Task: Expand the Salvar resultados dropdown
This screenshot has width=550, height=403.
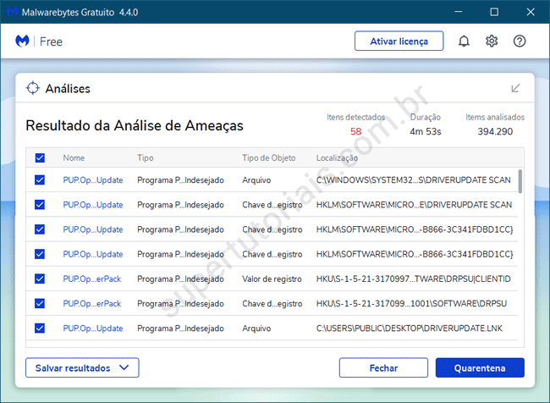Action: click(82, 367)
